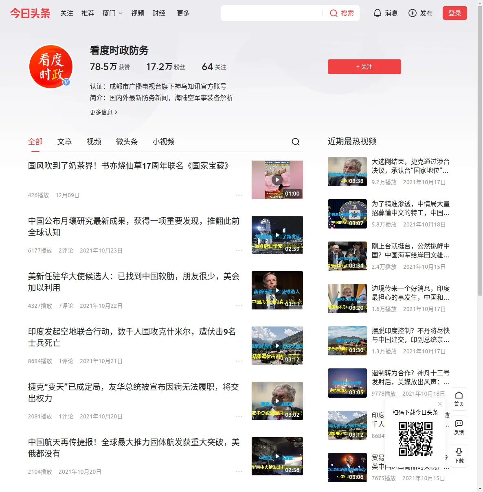Image resolution: width=483 pixels, height=492 pixels.
Task: Open hot video thumbnail lasting 03:07
Action: [x=347, y=214]
